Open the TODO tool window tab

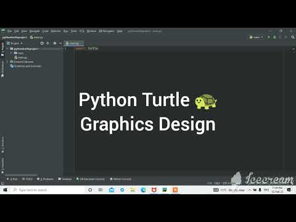click(x=27, y=179)
